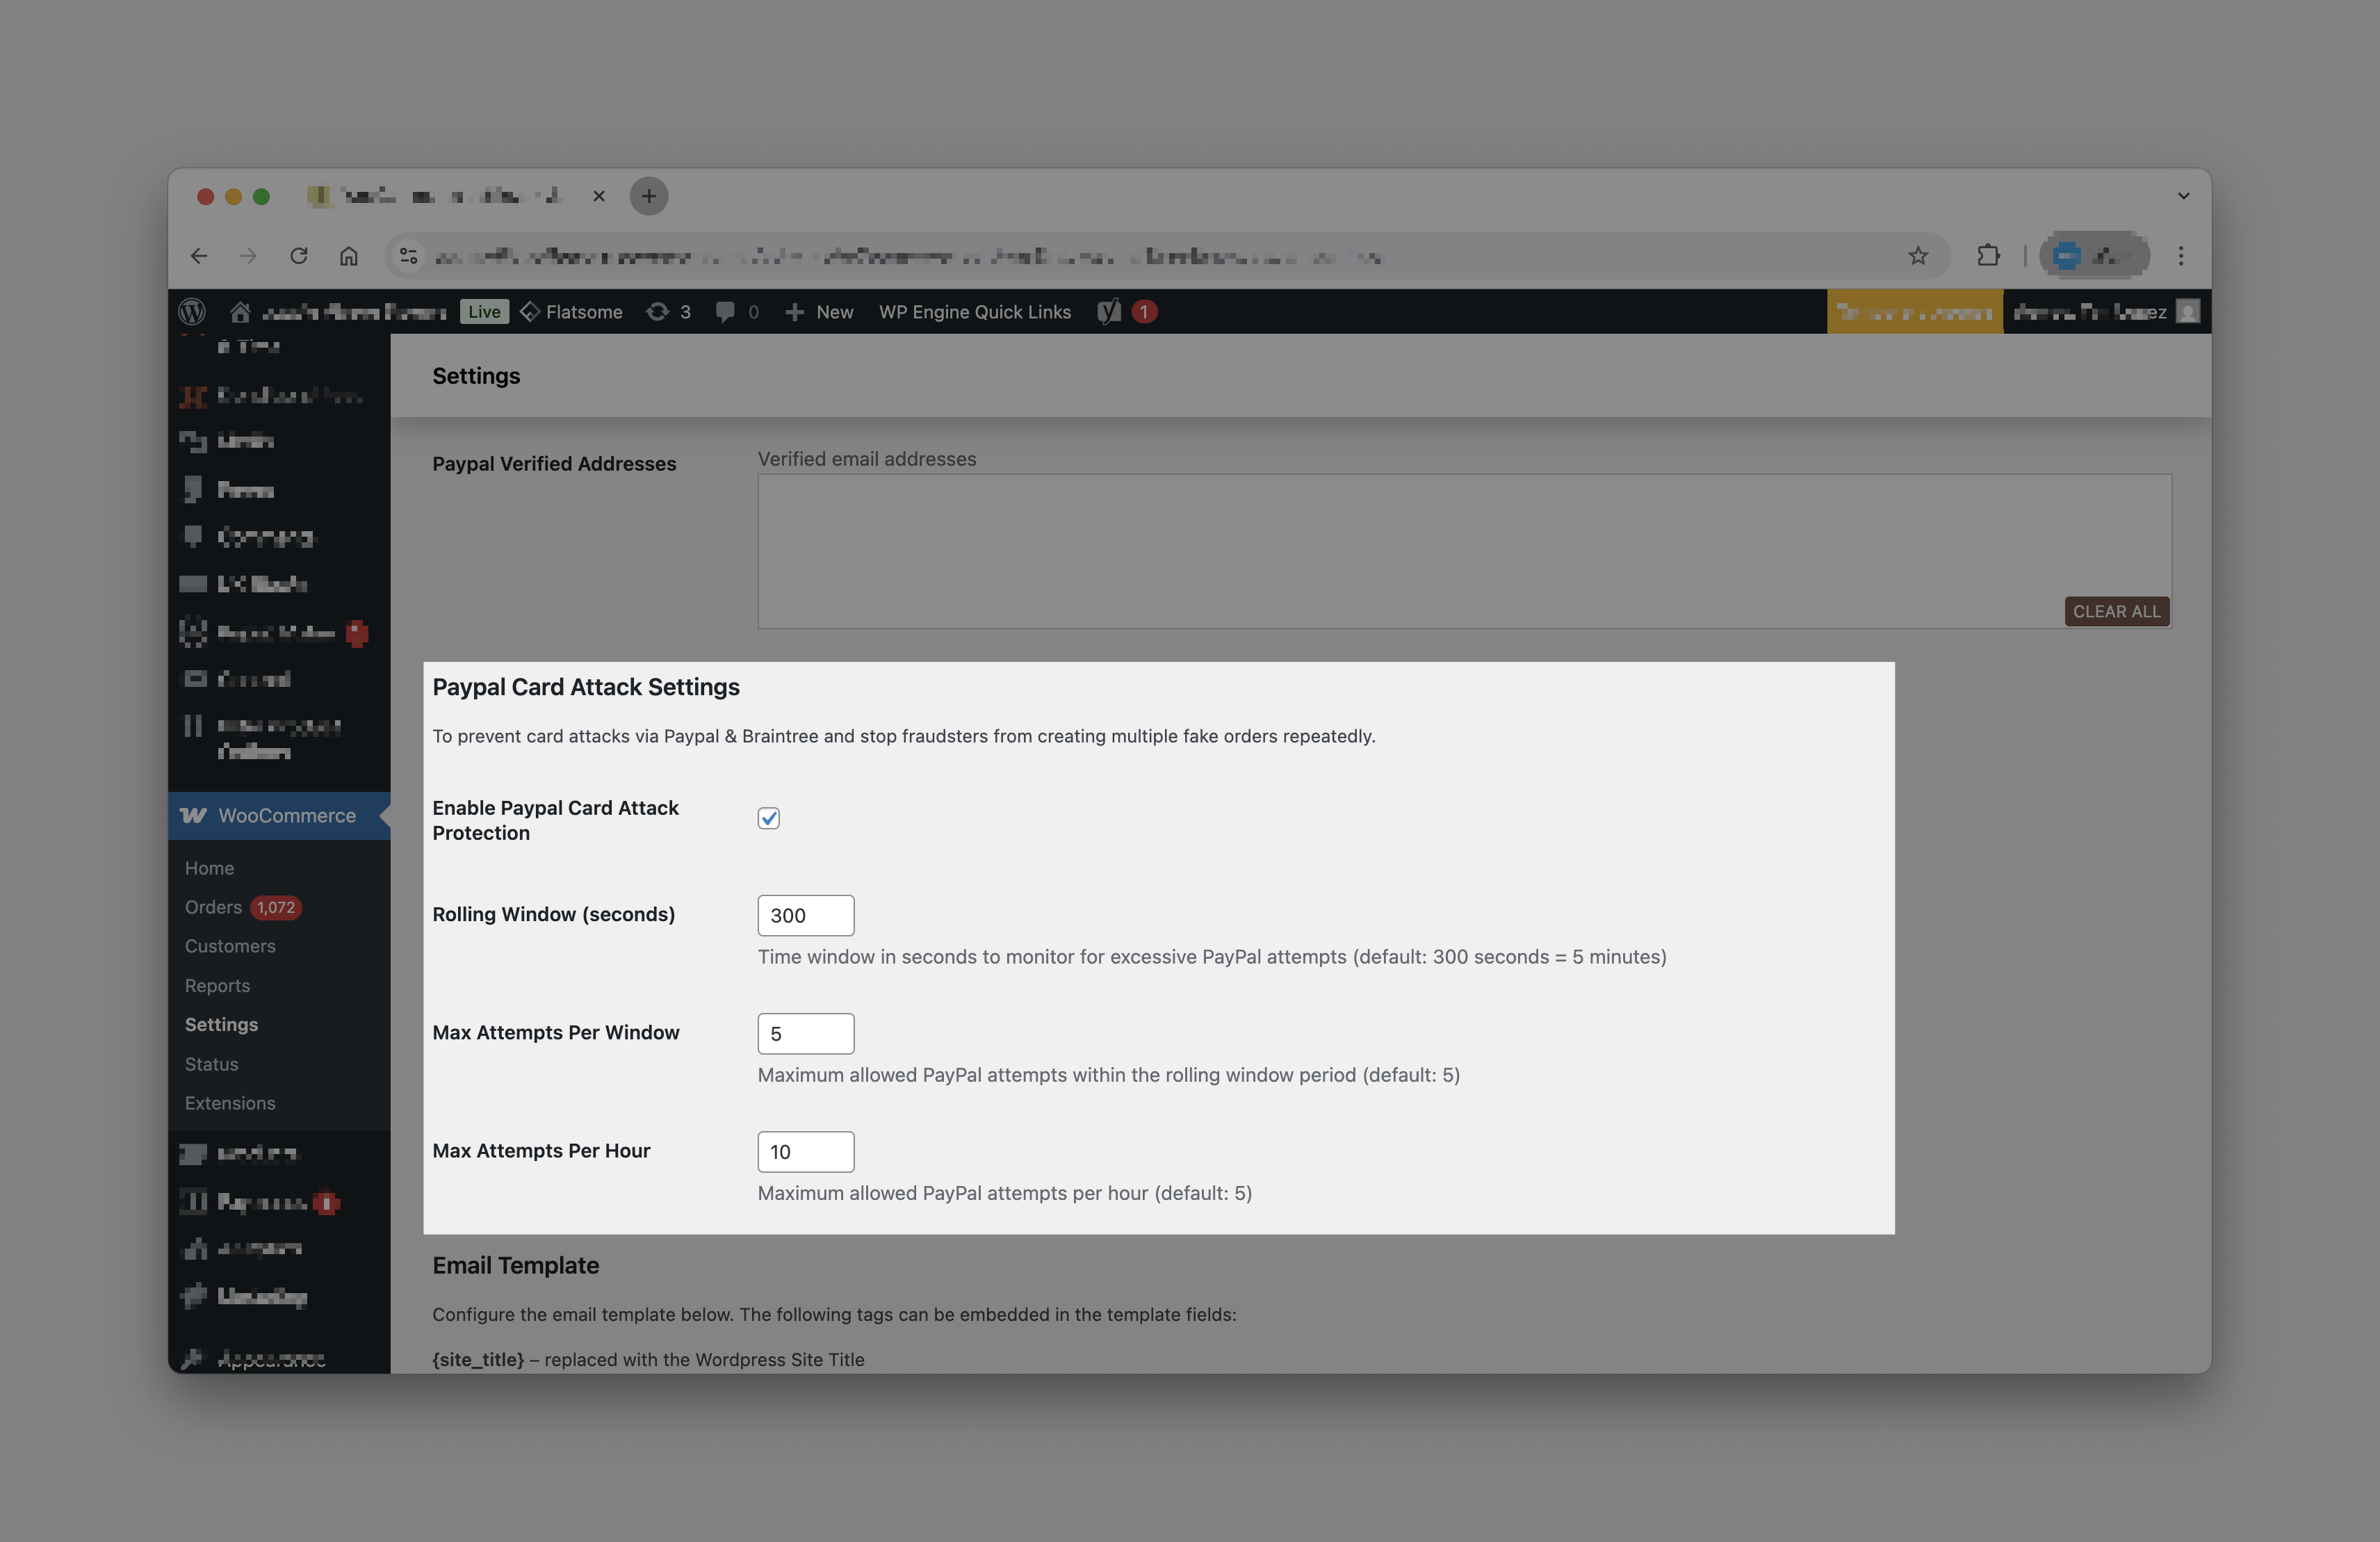Go to browser home icon

point(348,256)
